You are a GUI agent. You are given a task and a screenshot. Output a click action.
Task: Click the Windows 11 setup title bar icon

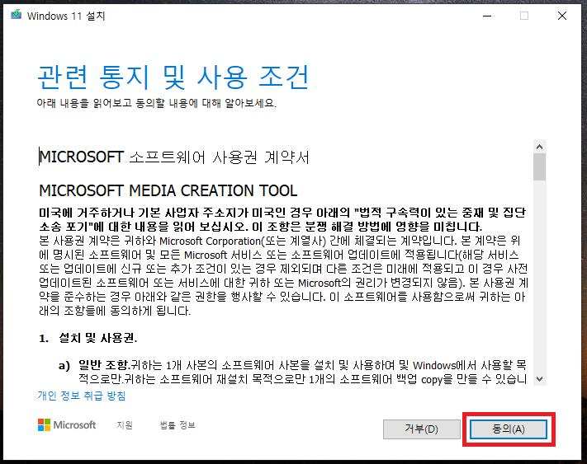(16, 15)
